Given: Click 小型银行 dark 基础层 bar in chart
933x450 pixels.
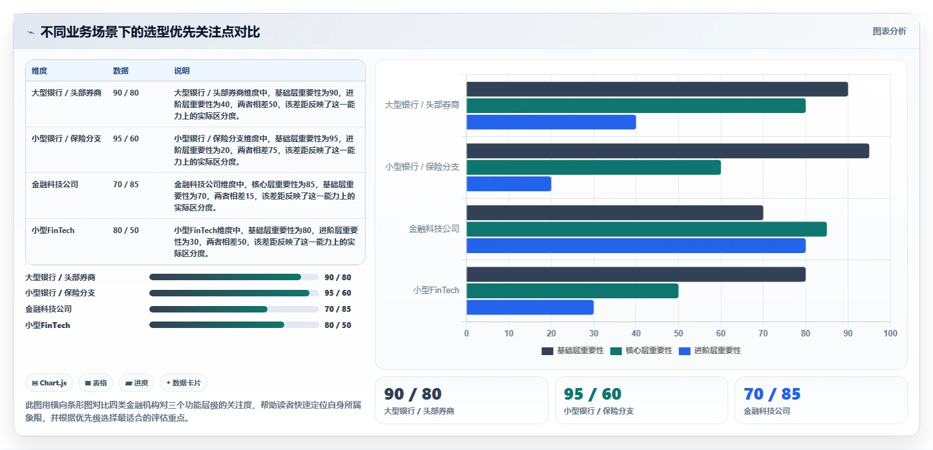Looking at the screenshot, I should (667, 151).
